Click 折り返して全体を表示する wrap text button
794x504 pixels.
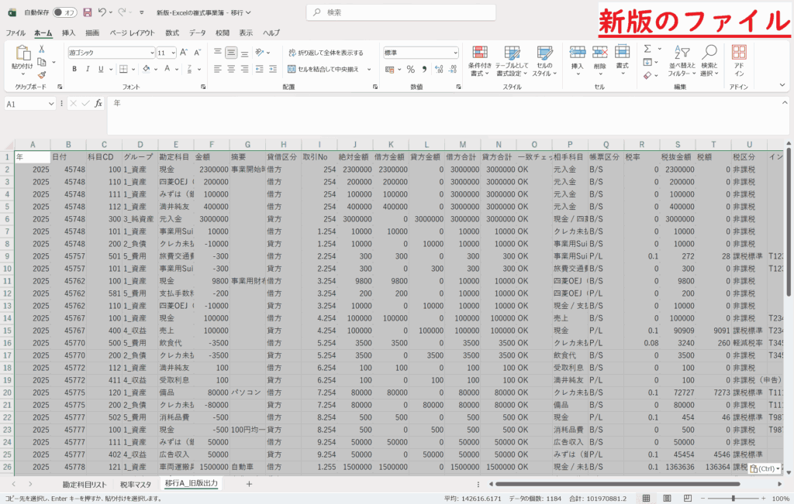(x=325, y=53)
